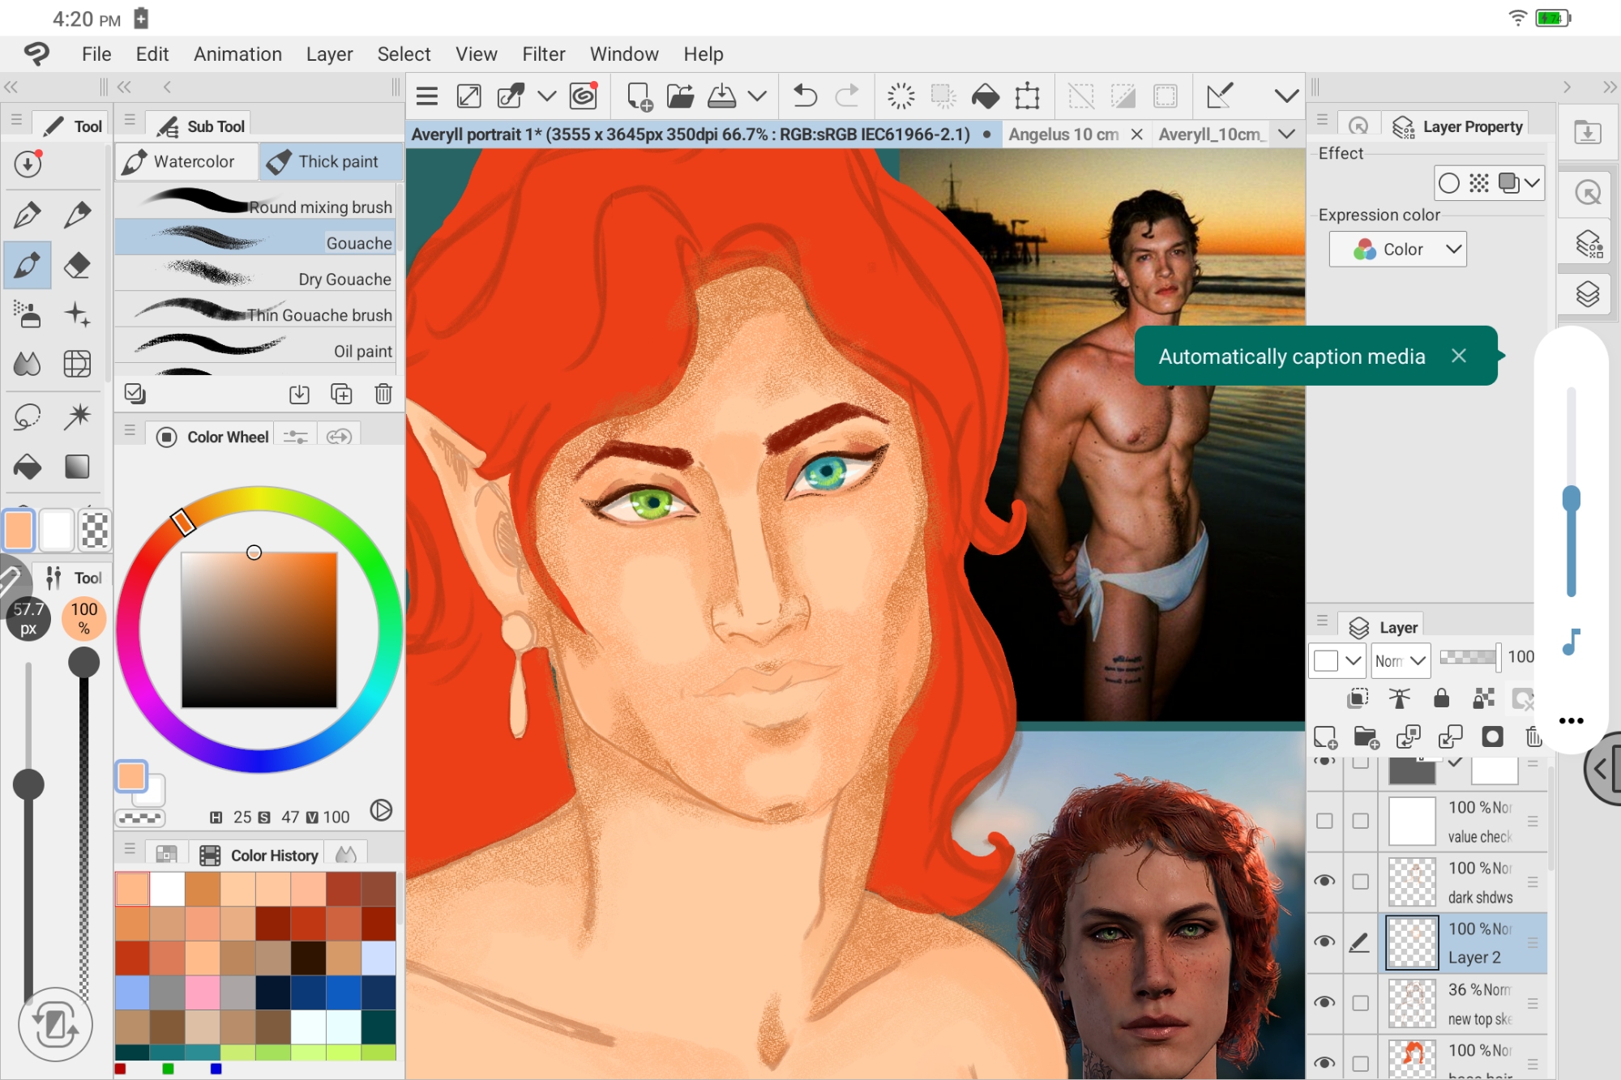The width and height of the screenshot is (1621, 1080).
Task: Open the Expression color dropdown
Action: tap(1398, 250)
